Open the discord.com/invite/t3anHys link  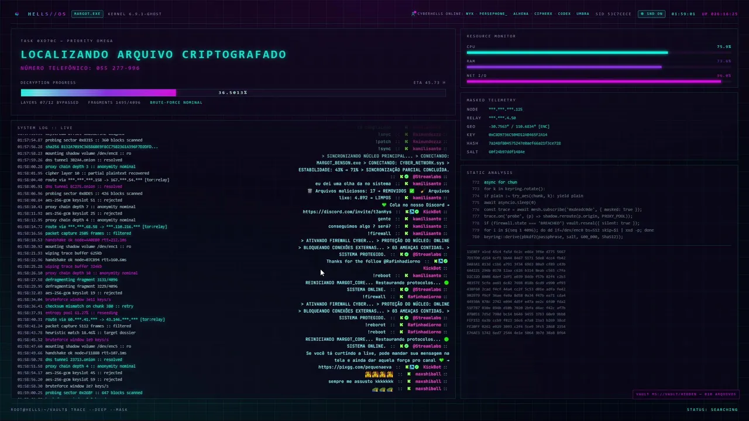(348, 212)
